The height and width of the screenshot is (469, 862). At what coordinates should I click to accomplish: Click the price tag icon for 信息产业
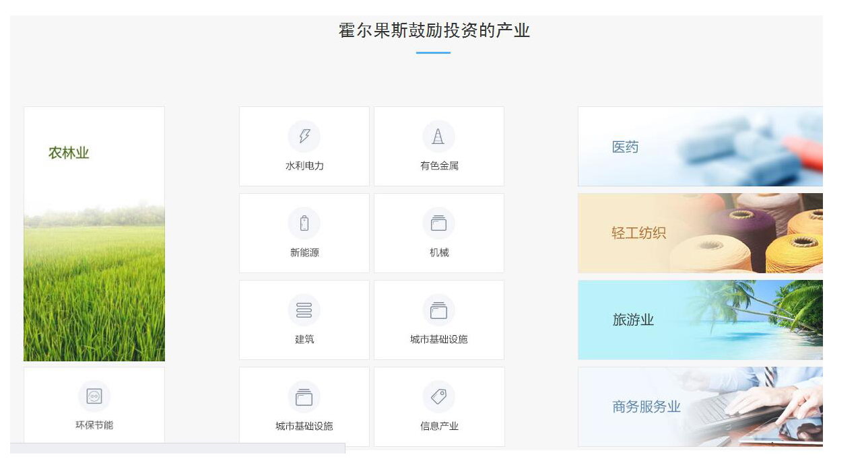click(x=438, y=397)
